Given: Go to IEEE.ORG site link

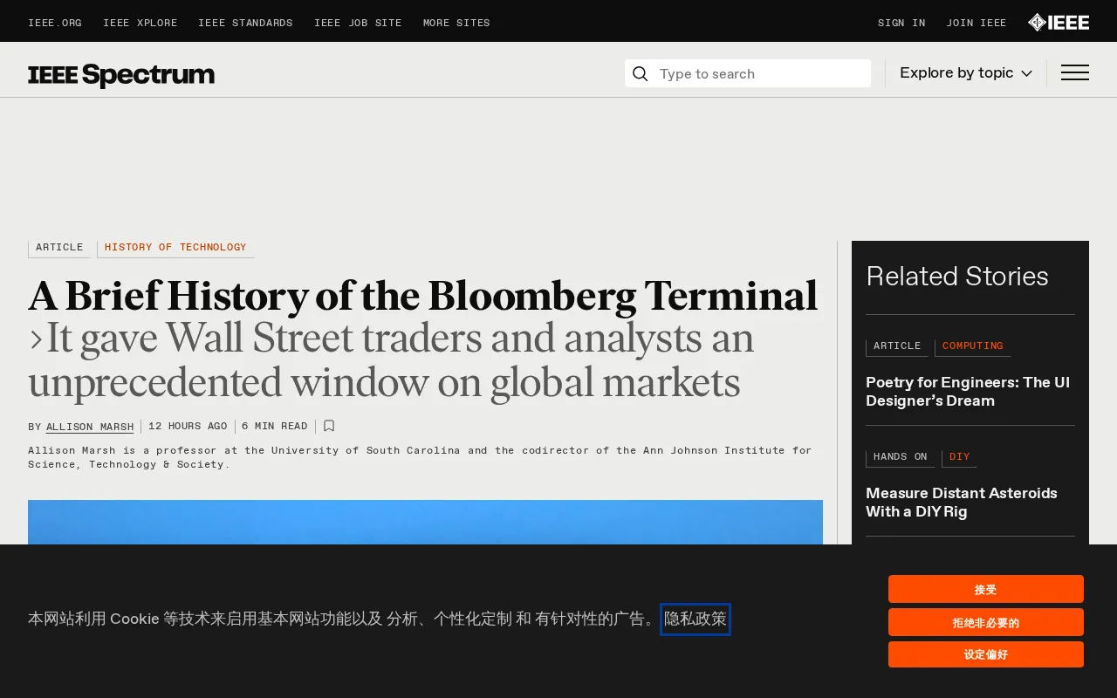Looking at the screenshot, I should (55, 24).
